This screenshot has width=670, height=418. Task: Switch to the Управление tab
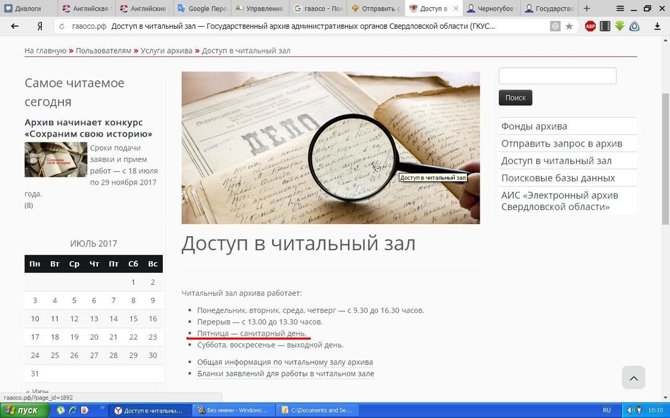pyautogui.click(x=260, y=8)
